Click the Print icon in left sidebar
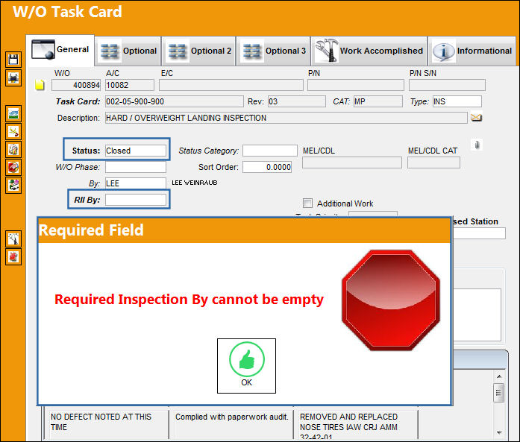 13,78
